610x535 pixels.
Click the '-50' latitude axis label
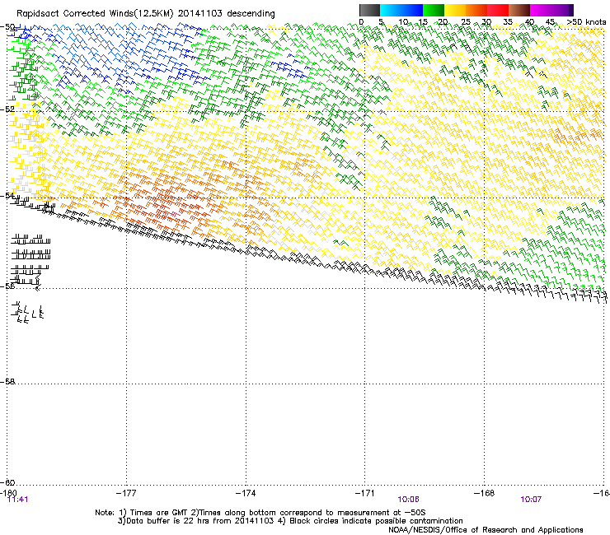tap(8, 27)
